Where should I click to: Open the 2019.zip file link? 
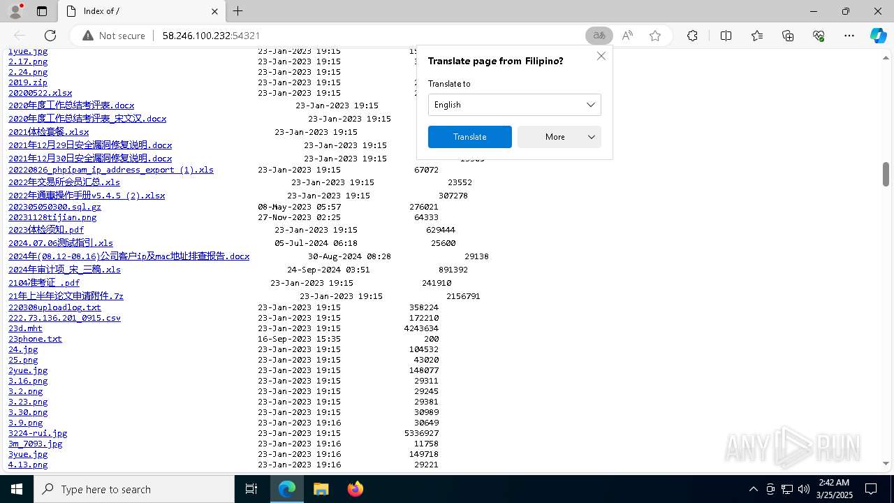coord(28,82)
